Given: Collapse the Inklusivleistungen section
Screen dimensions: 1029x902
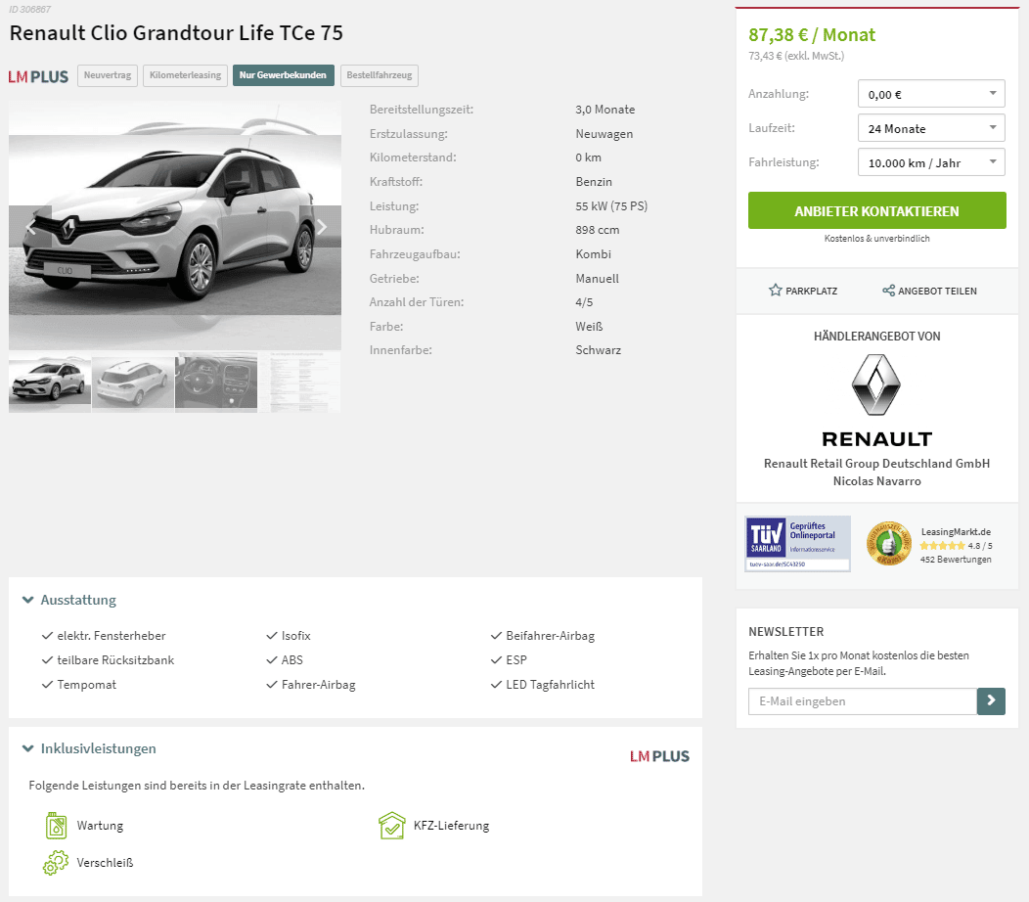Looking at the screenshot, I should (89, 748).
